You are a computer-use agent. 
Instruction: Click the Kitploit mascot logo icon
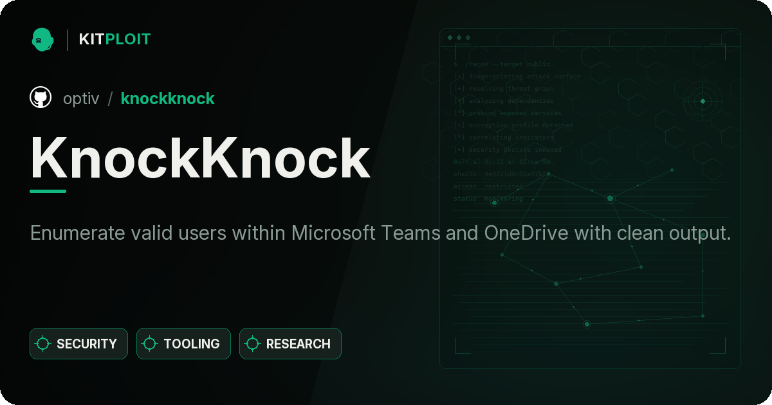42,39
